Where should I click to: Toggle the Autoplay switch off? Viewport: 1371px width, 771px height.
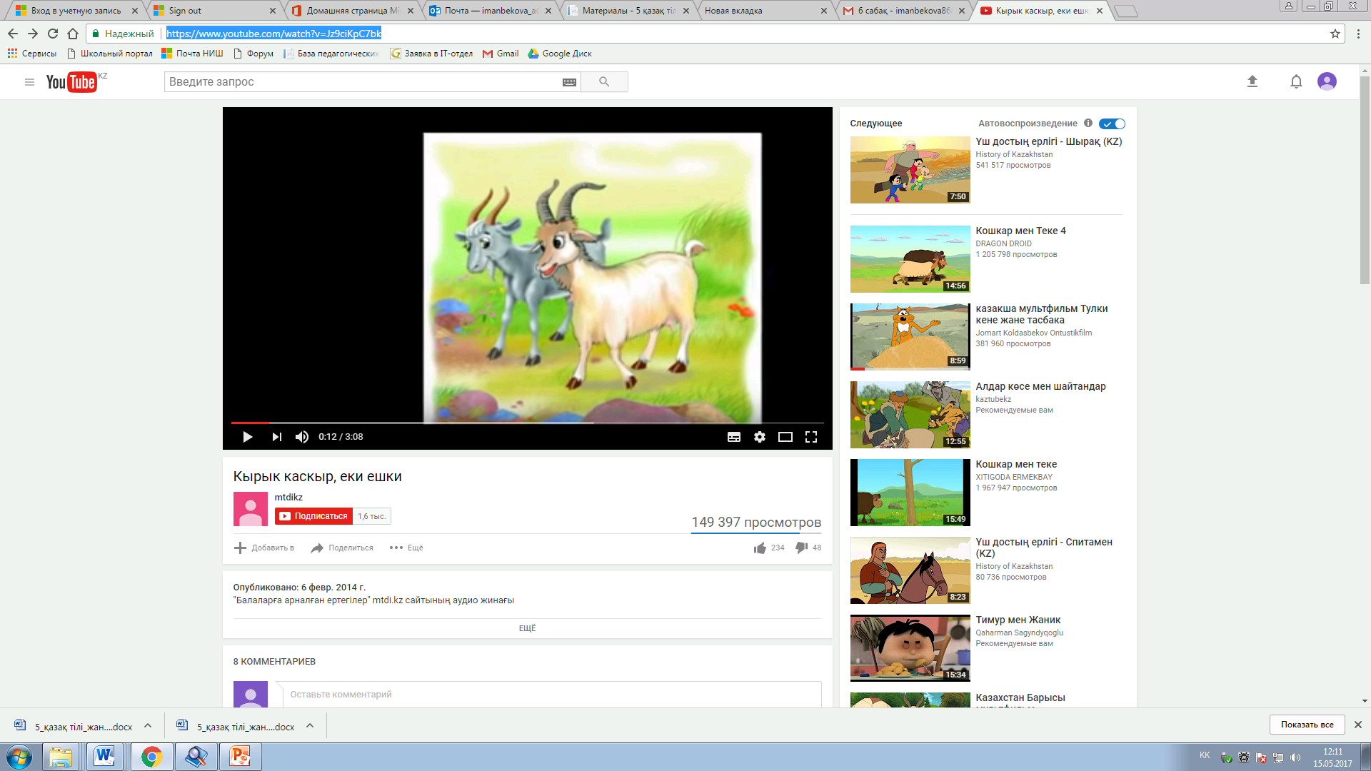coord(1112,124)
